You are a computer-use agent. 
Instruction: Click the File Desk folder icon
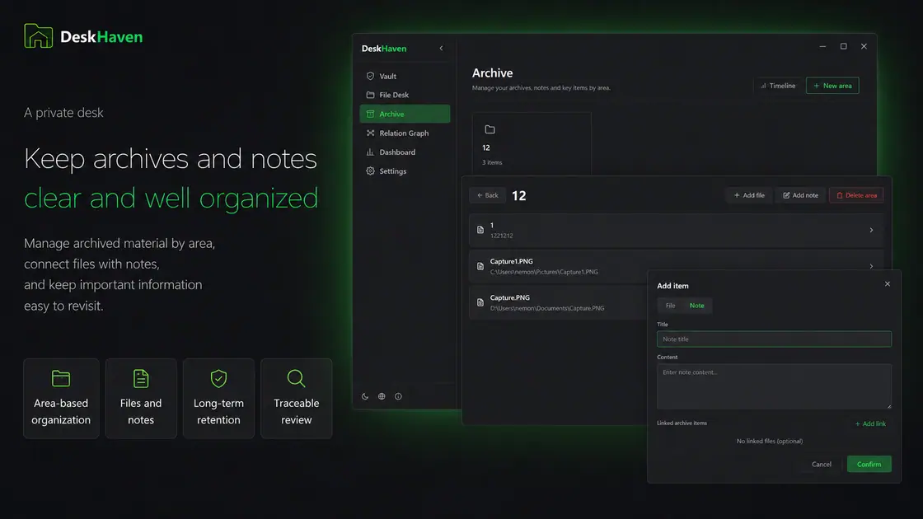coord(370,95)
